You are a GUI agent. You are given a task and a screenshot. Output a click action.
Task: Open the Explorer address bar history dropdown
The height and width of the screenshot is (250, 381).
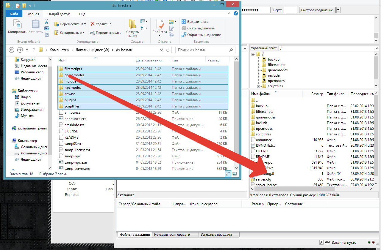click(x=162, y=50)
